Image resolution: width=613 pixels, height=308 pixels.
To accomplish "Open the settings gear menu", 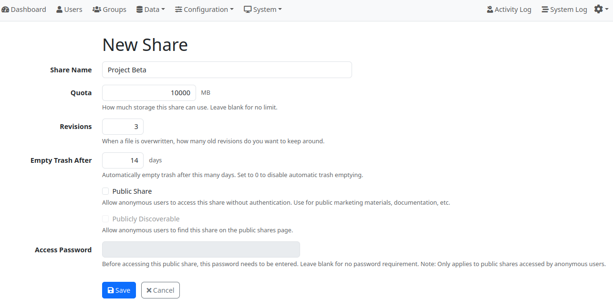I will [599, 9].
